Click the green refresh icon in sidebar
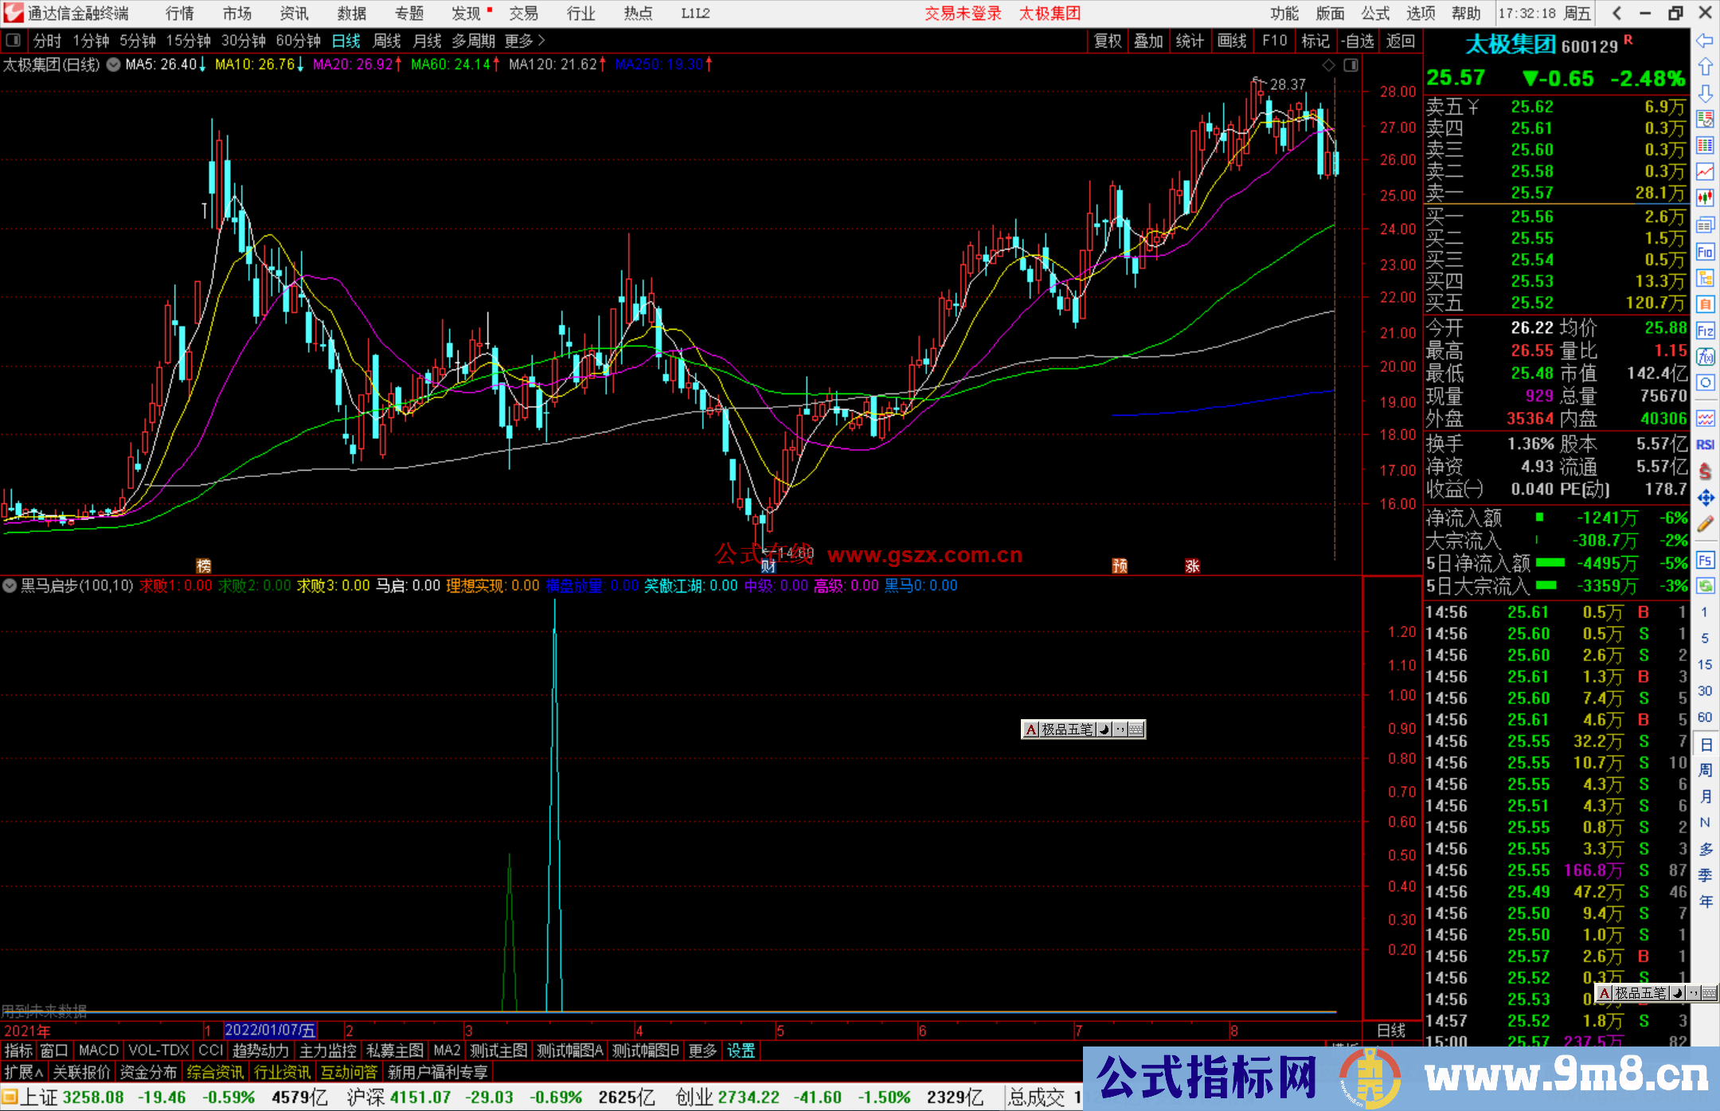This screenshot has height=1111, width=1720. [1705, 586]
